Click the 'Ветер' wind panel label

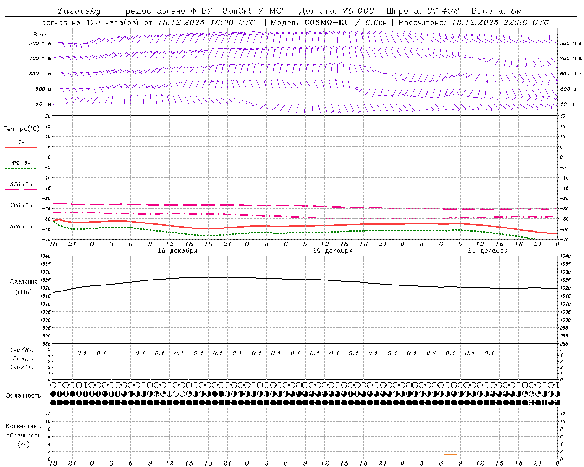(x=42, y=35)
